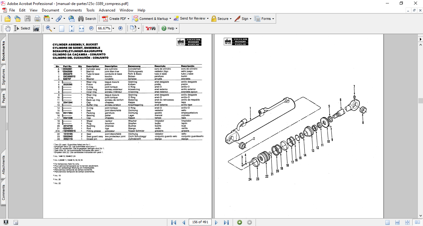Open zoom percentage dropdown
This screenshot has height=226, width=423.
click(x=113, y=28)
